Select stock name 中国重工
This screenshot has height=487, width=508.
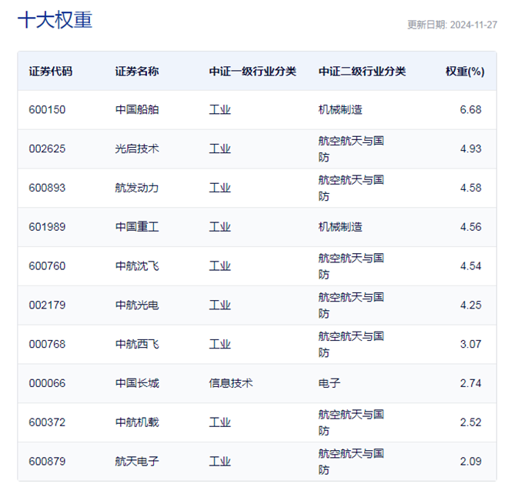(x=137, y=227)
